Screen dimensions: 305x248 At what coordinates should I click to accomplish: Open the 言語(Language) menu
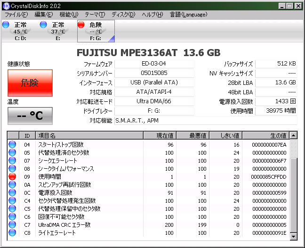188,15
